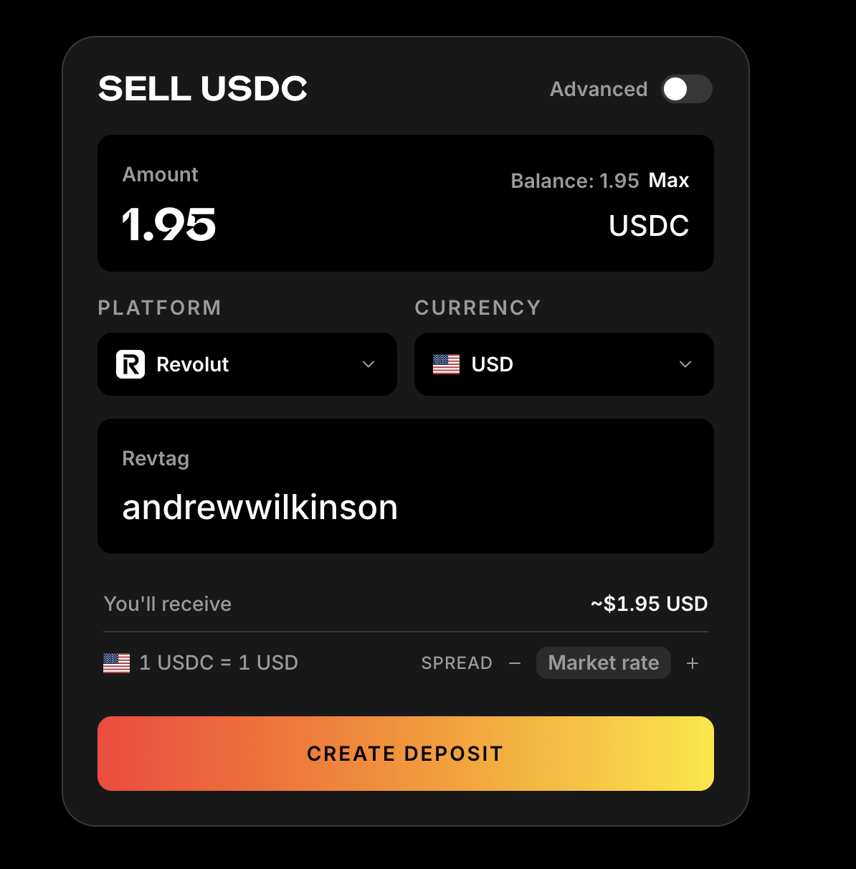Click the 1 USDC = 1 USD rate text
The width and height of the screenshot is (856, 869).
click(219, 663)
